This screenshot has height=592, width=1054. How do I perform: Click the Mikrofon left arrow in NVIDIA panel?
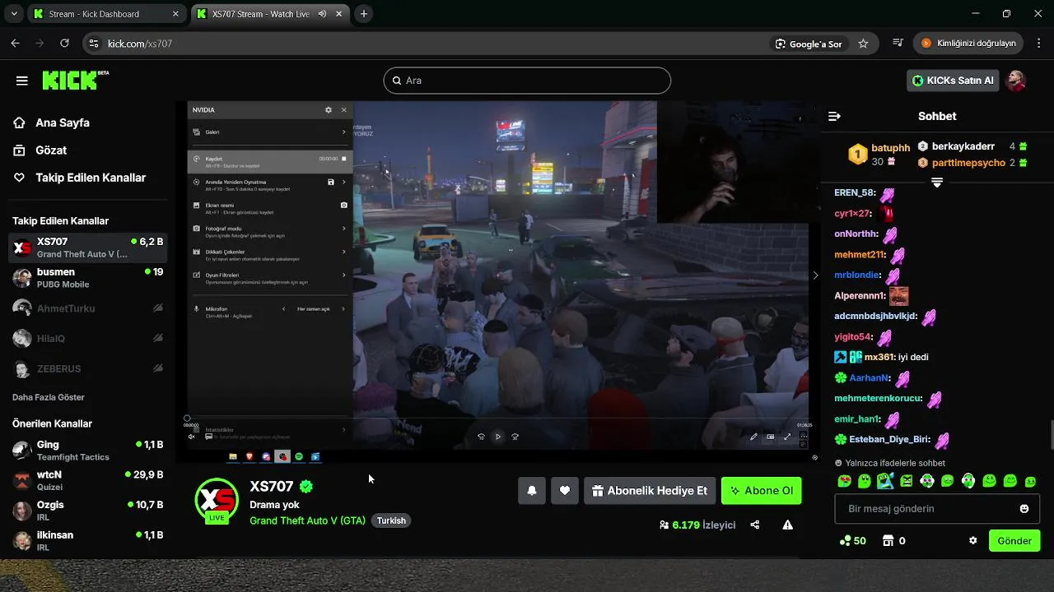[x=284, y=309]
